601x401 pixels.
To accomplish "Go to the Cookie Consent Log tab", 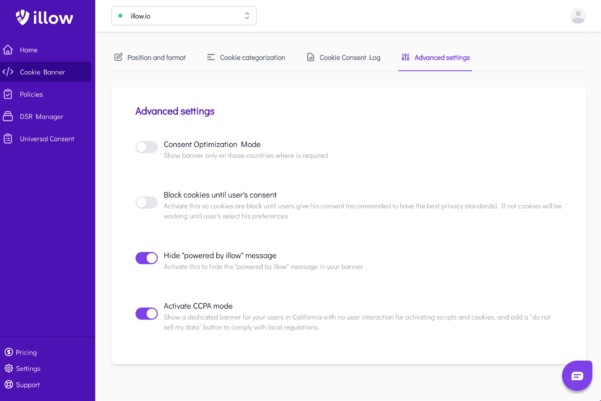I will (x=343, y=57).
